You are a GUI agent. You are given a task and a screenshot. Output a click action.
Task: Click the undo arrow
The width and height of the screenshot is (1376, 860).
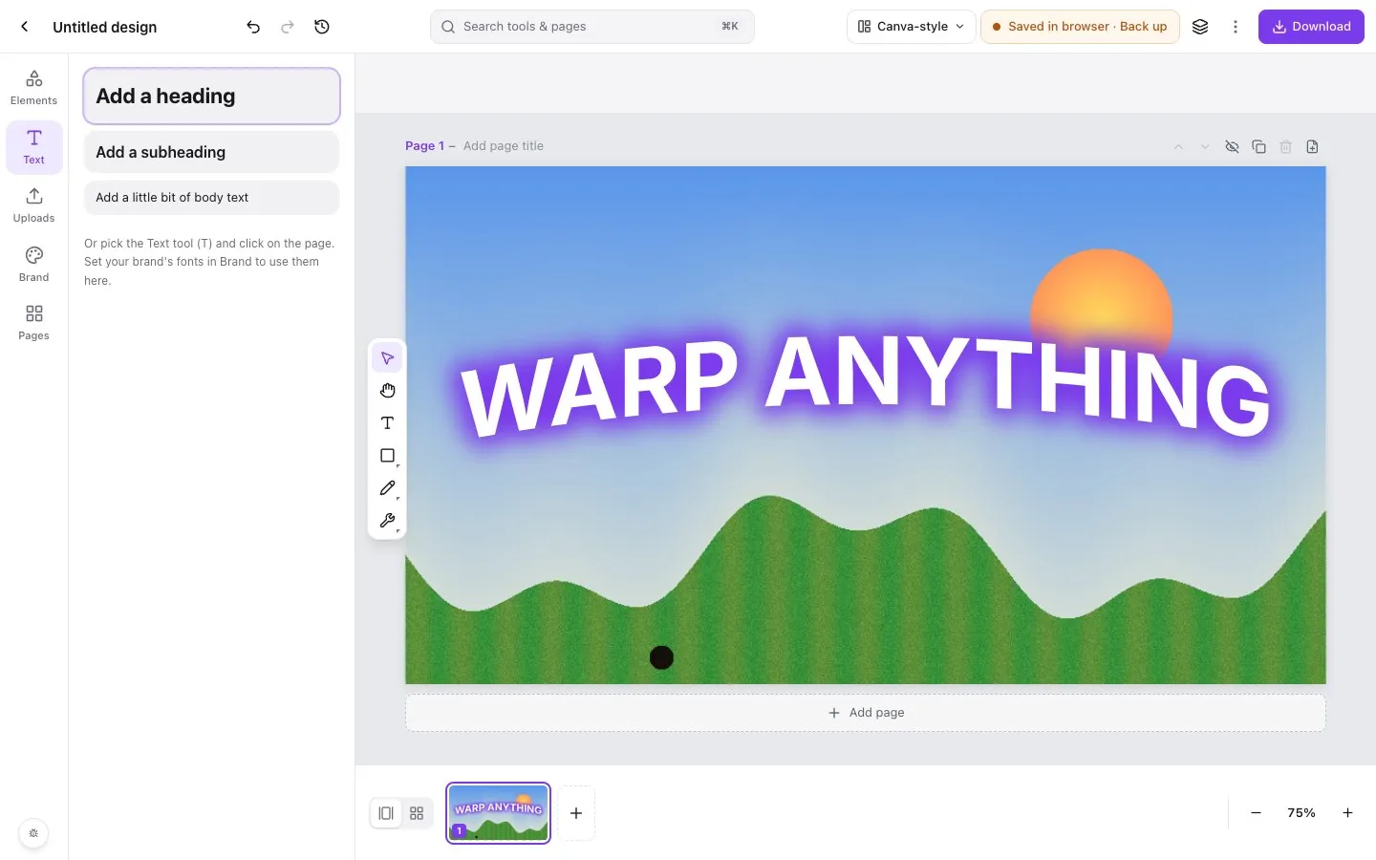click(253, 27)
